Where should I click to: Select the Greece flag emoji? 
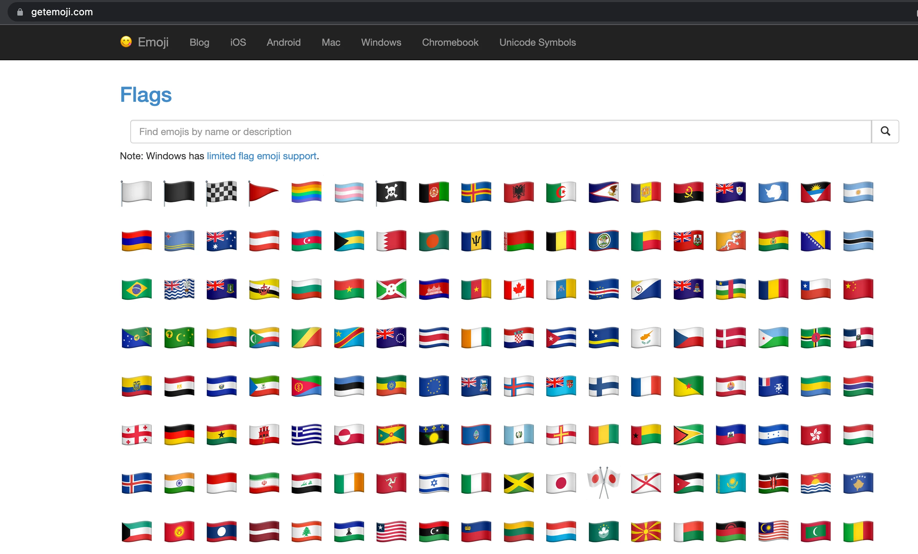click(x=306, y=434)
